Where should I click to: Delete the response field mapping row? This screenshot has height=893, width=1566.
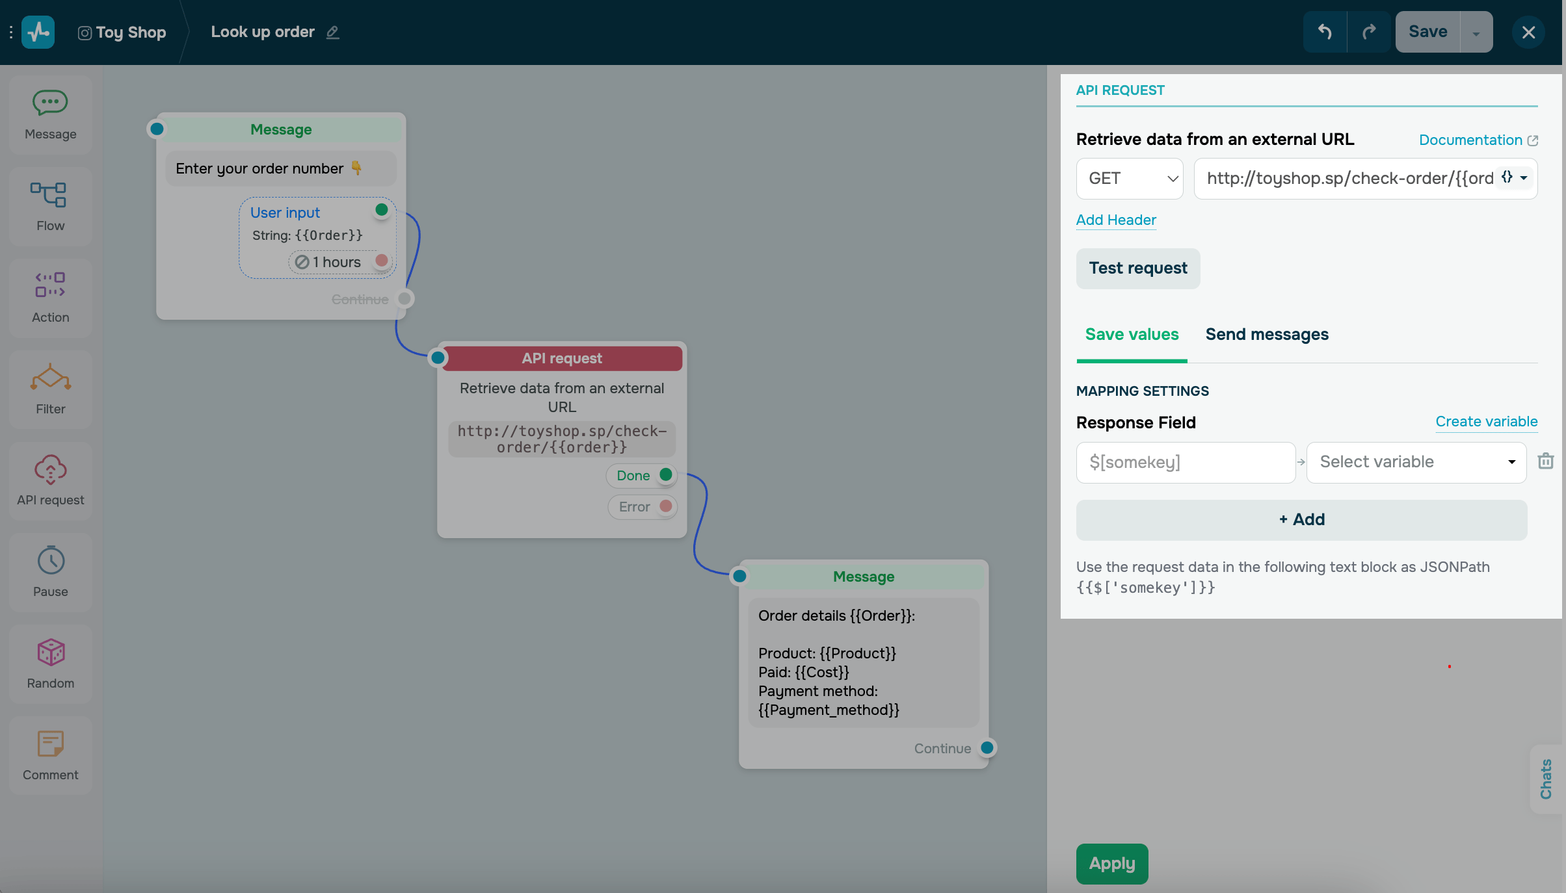(x=1546, y=461)
